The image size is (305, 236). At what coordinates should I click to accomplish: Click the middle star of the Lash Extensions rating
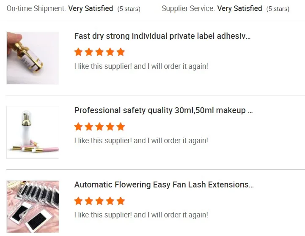point(99,201)
